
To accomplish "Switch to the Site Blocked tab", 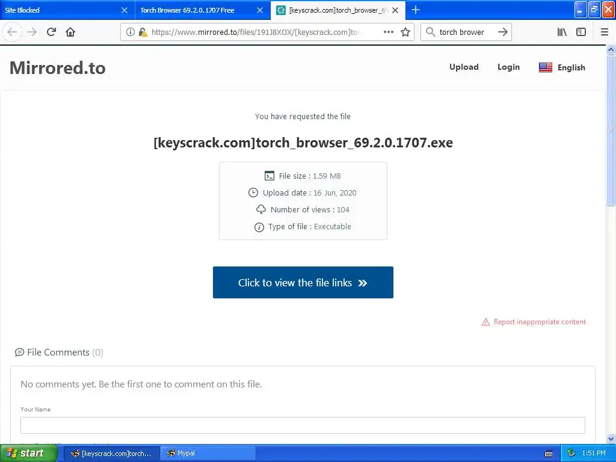I will (67, 10).
